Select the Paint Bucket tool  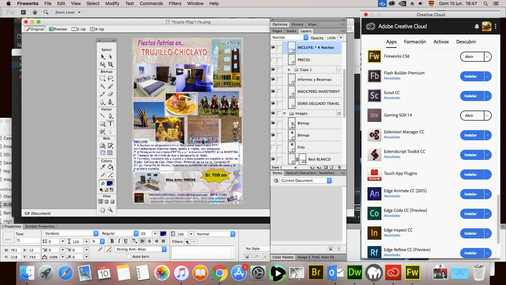110,167
